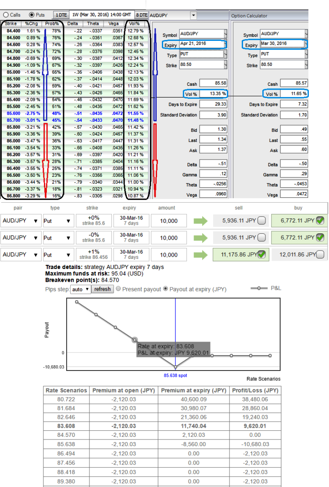Open the Apr 21, 2016 Expiry dropdown
The image size is (329, 487).
point(225,44)
